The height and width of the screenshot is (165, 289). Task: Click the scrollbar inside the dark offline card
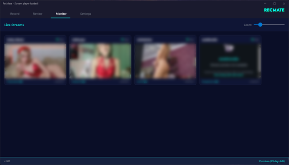click(260, 59)
